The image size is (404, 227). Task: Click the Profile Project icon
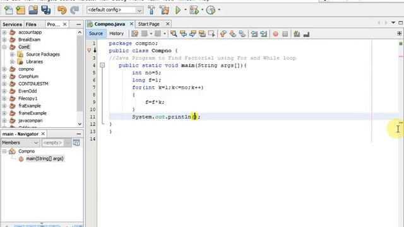211,10
